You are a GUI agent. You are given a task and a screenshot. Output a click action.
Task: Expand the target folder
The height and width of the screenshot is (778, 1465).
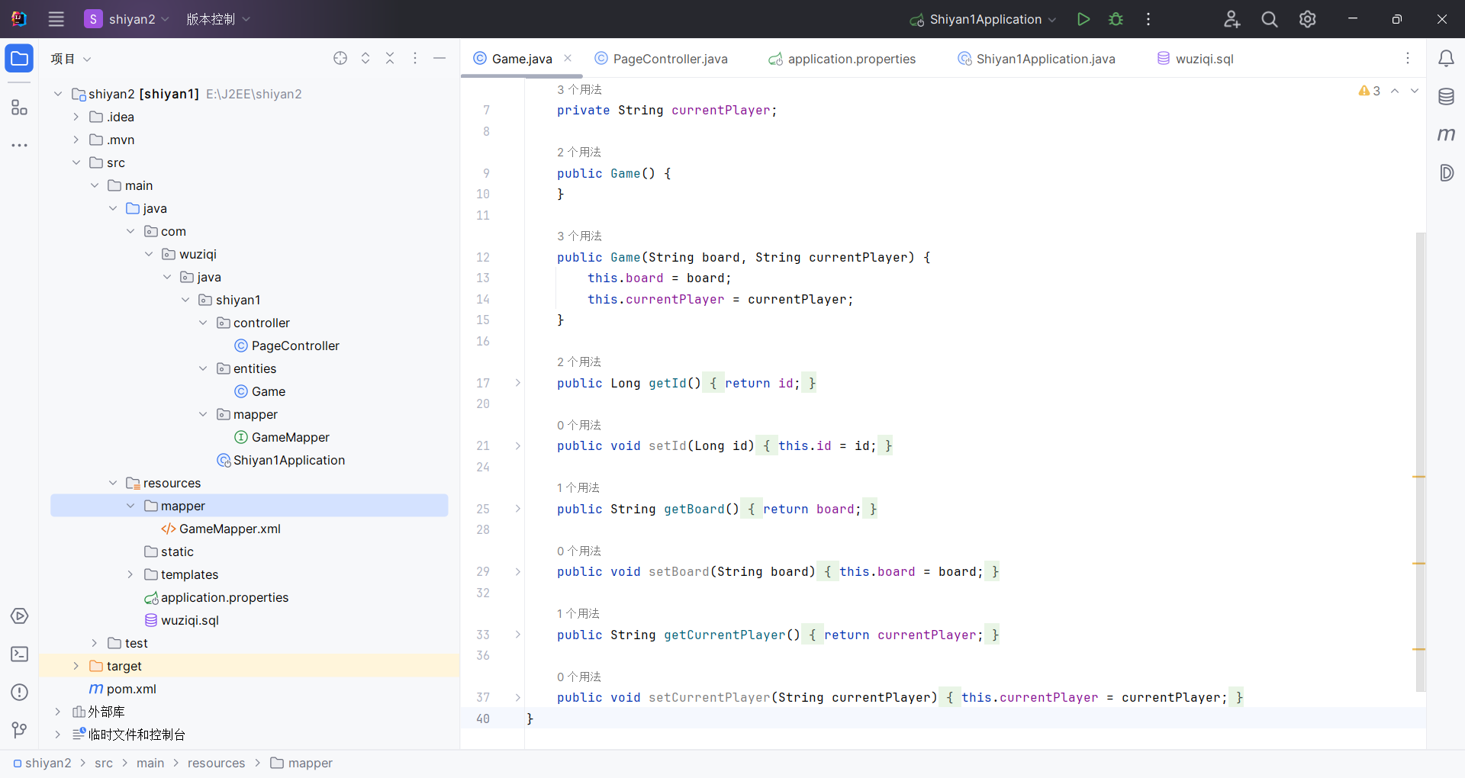click(x=76, y=666)
